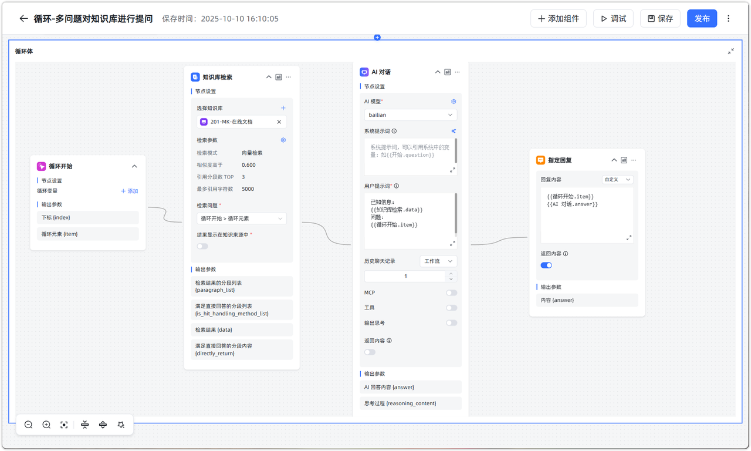Zoom in the canvas
Image resolution: width=751 pixels, height=451 pixels.
pyautogui.click(x=46, y=425)
